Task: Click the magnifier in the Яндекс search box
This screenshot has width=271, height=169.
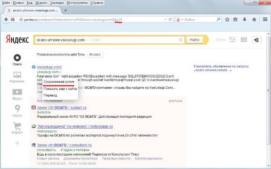Action: (x=218, y=20)
